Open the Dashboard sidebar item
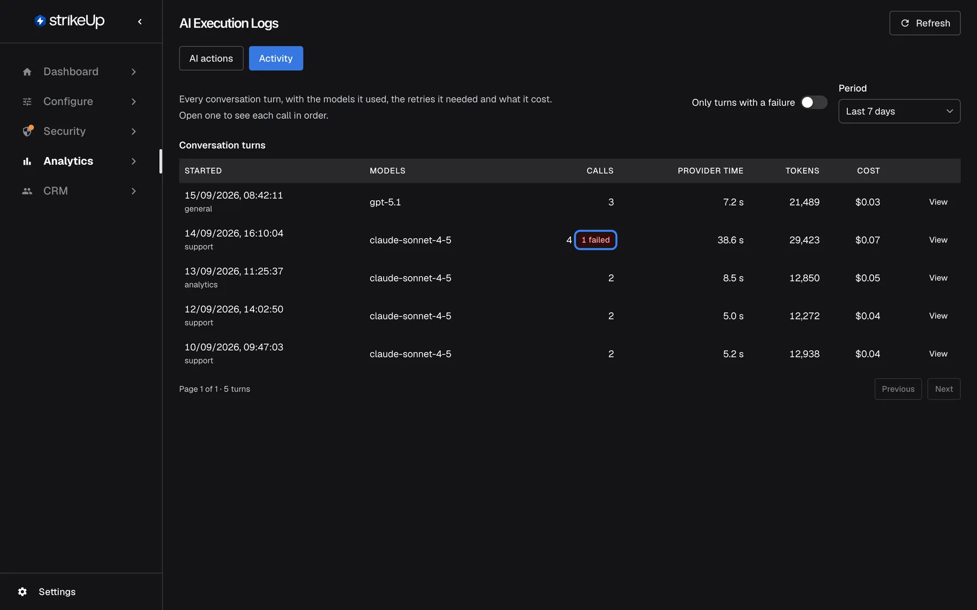977x610 pixels. tap(80, 72)
